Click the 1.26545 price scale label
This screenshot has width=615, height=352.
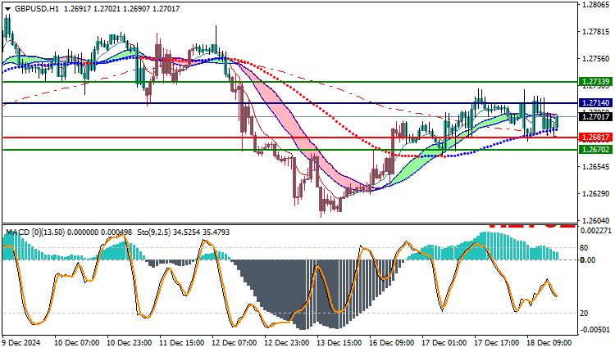(596, 167)
